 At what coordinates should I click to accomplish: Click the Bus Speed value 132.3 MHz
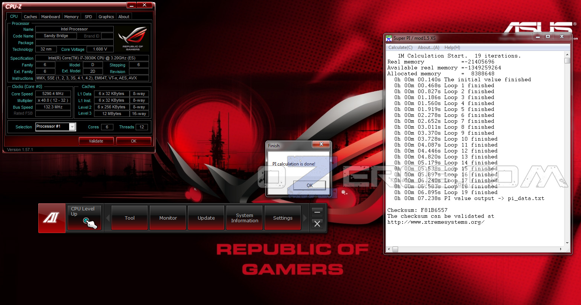53,107
